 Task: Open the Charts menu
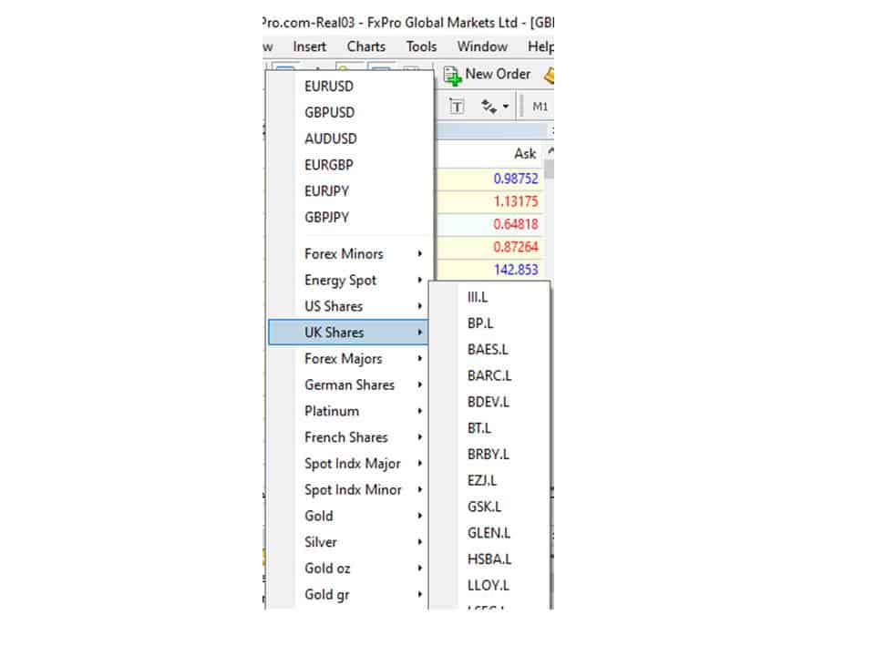tap(366, 46)
